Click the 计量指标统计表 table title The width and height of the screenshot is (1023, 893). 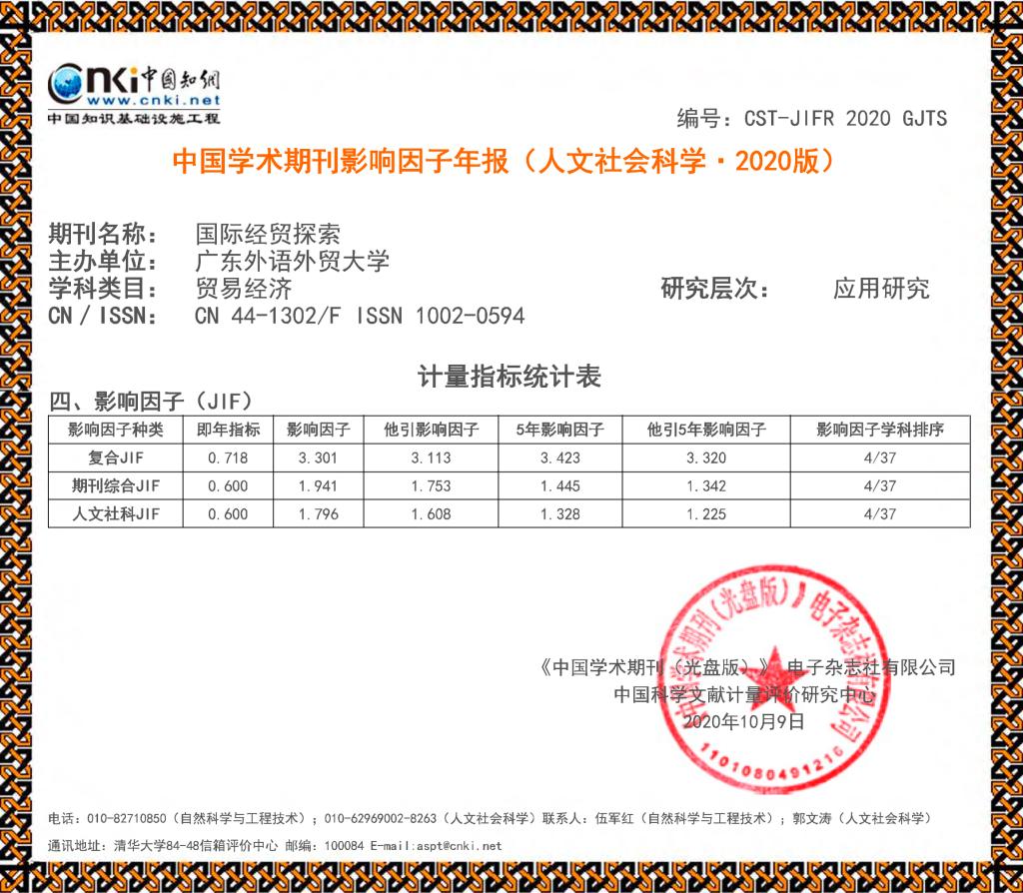click(509, 377)
